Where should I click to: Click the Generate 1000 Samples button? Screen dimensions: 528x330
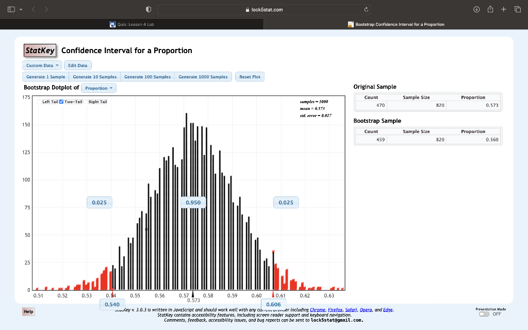[x=202, y=76]
